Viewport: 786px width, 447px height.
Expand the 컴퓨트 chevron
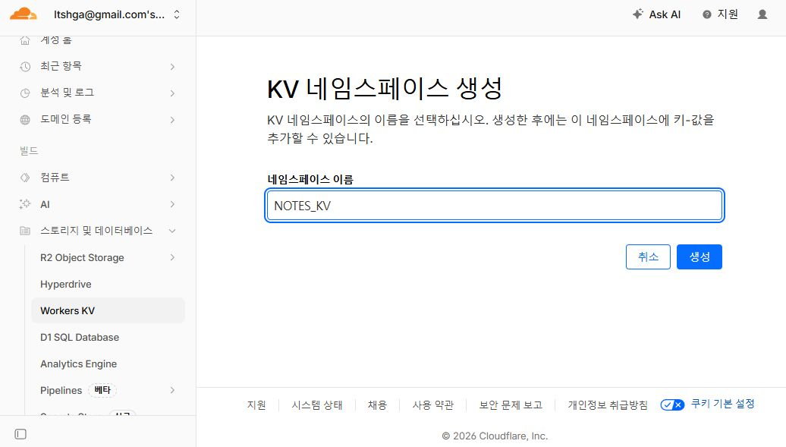tap(172, 178)
